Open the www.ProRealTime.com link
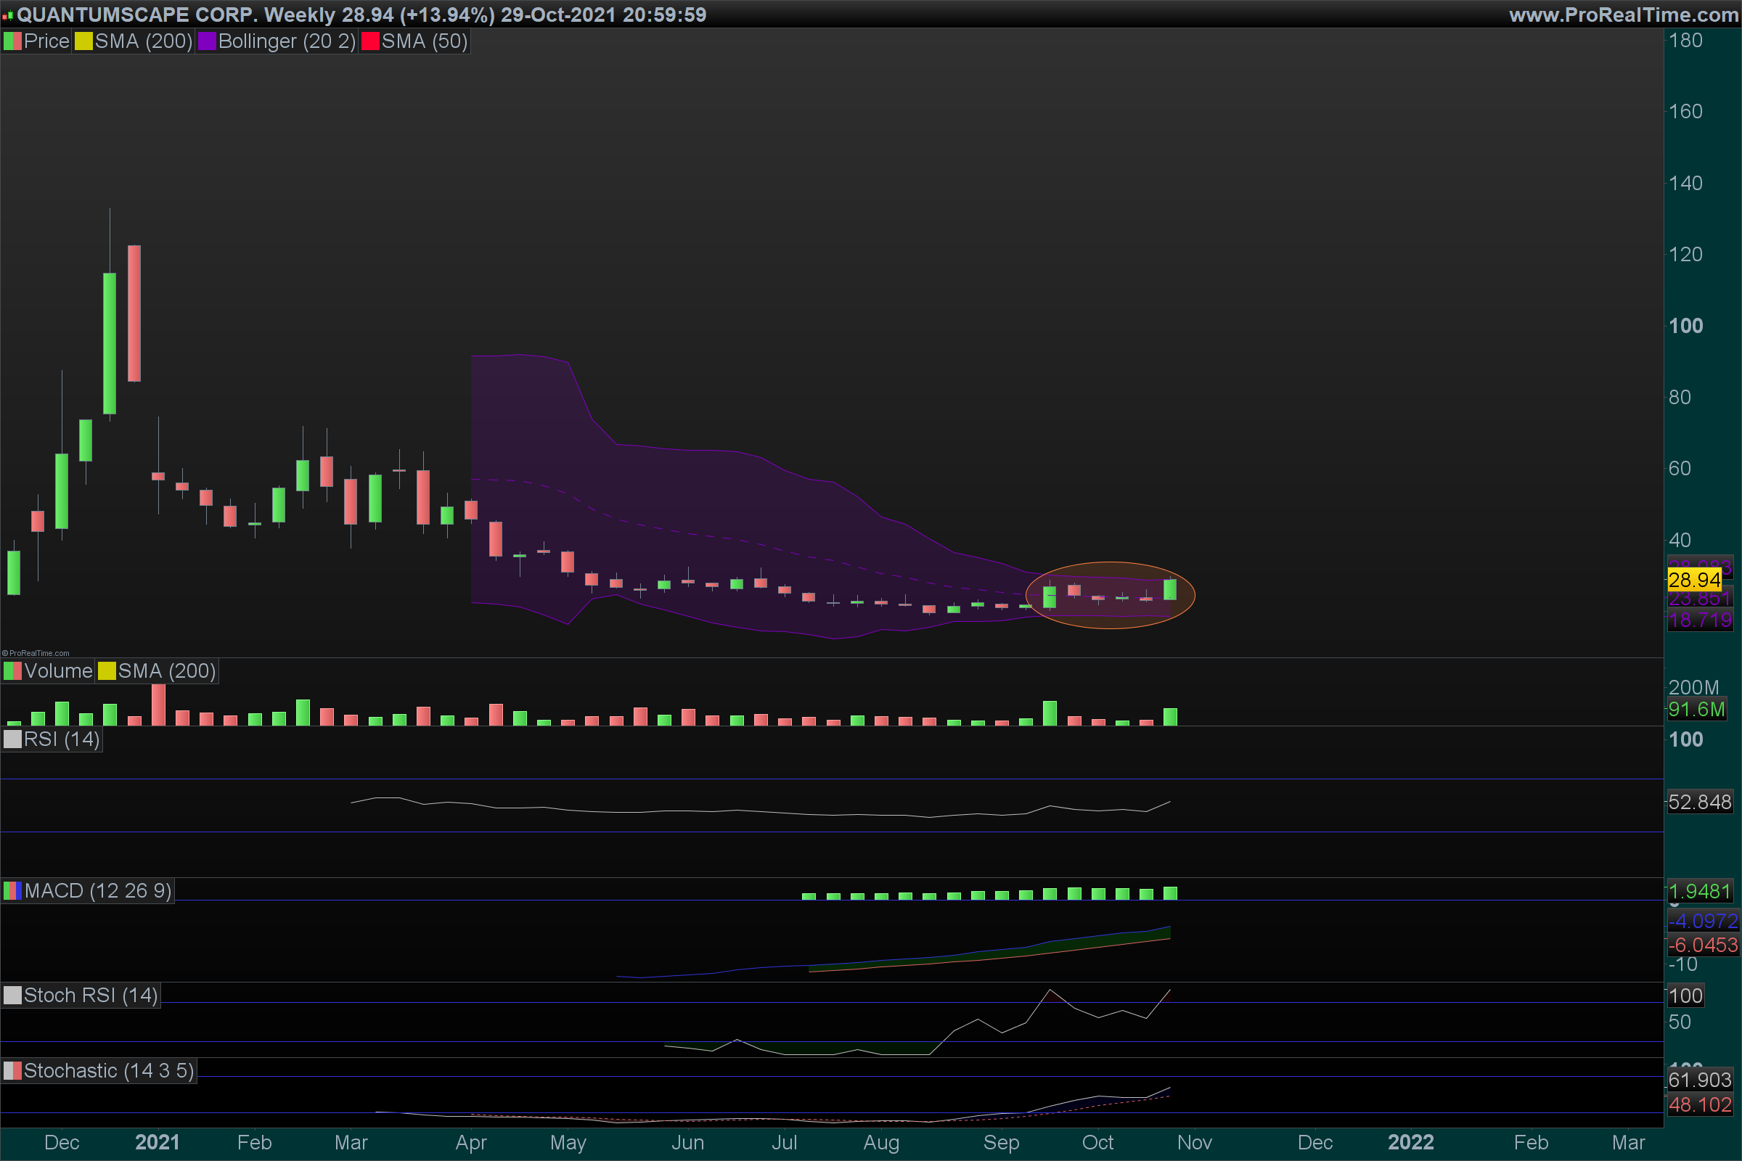This screenshot has height=1161, width=1742. point(1623,15)
